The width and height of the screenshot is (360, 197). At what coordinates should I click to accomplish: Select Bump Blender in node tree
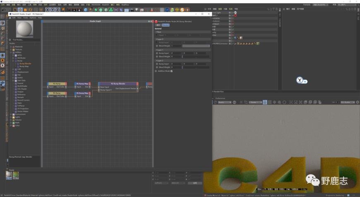pyautogui.click(x=25, y=64)
